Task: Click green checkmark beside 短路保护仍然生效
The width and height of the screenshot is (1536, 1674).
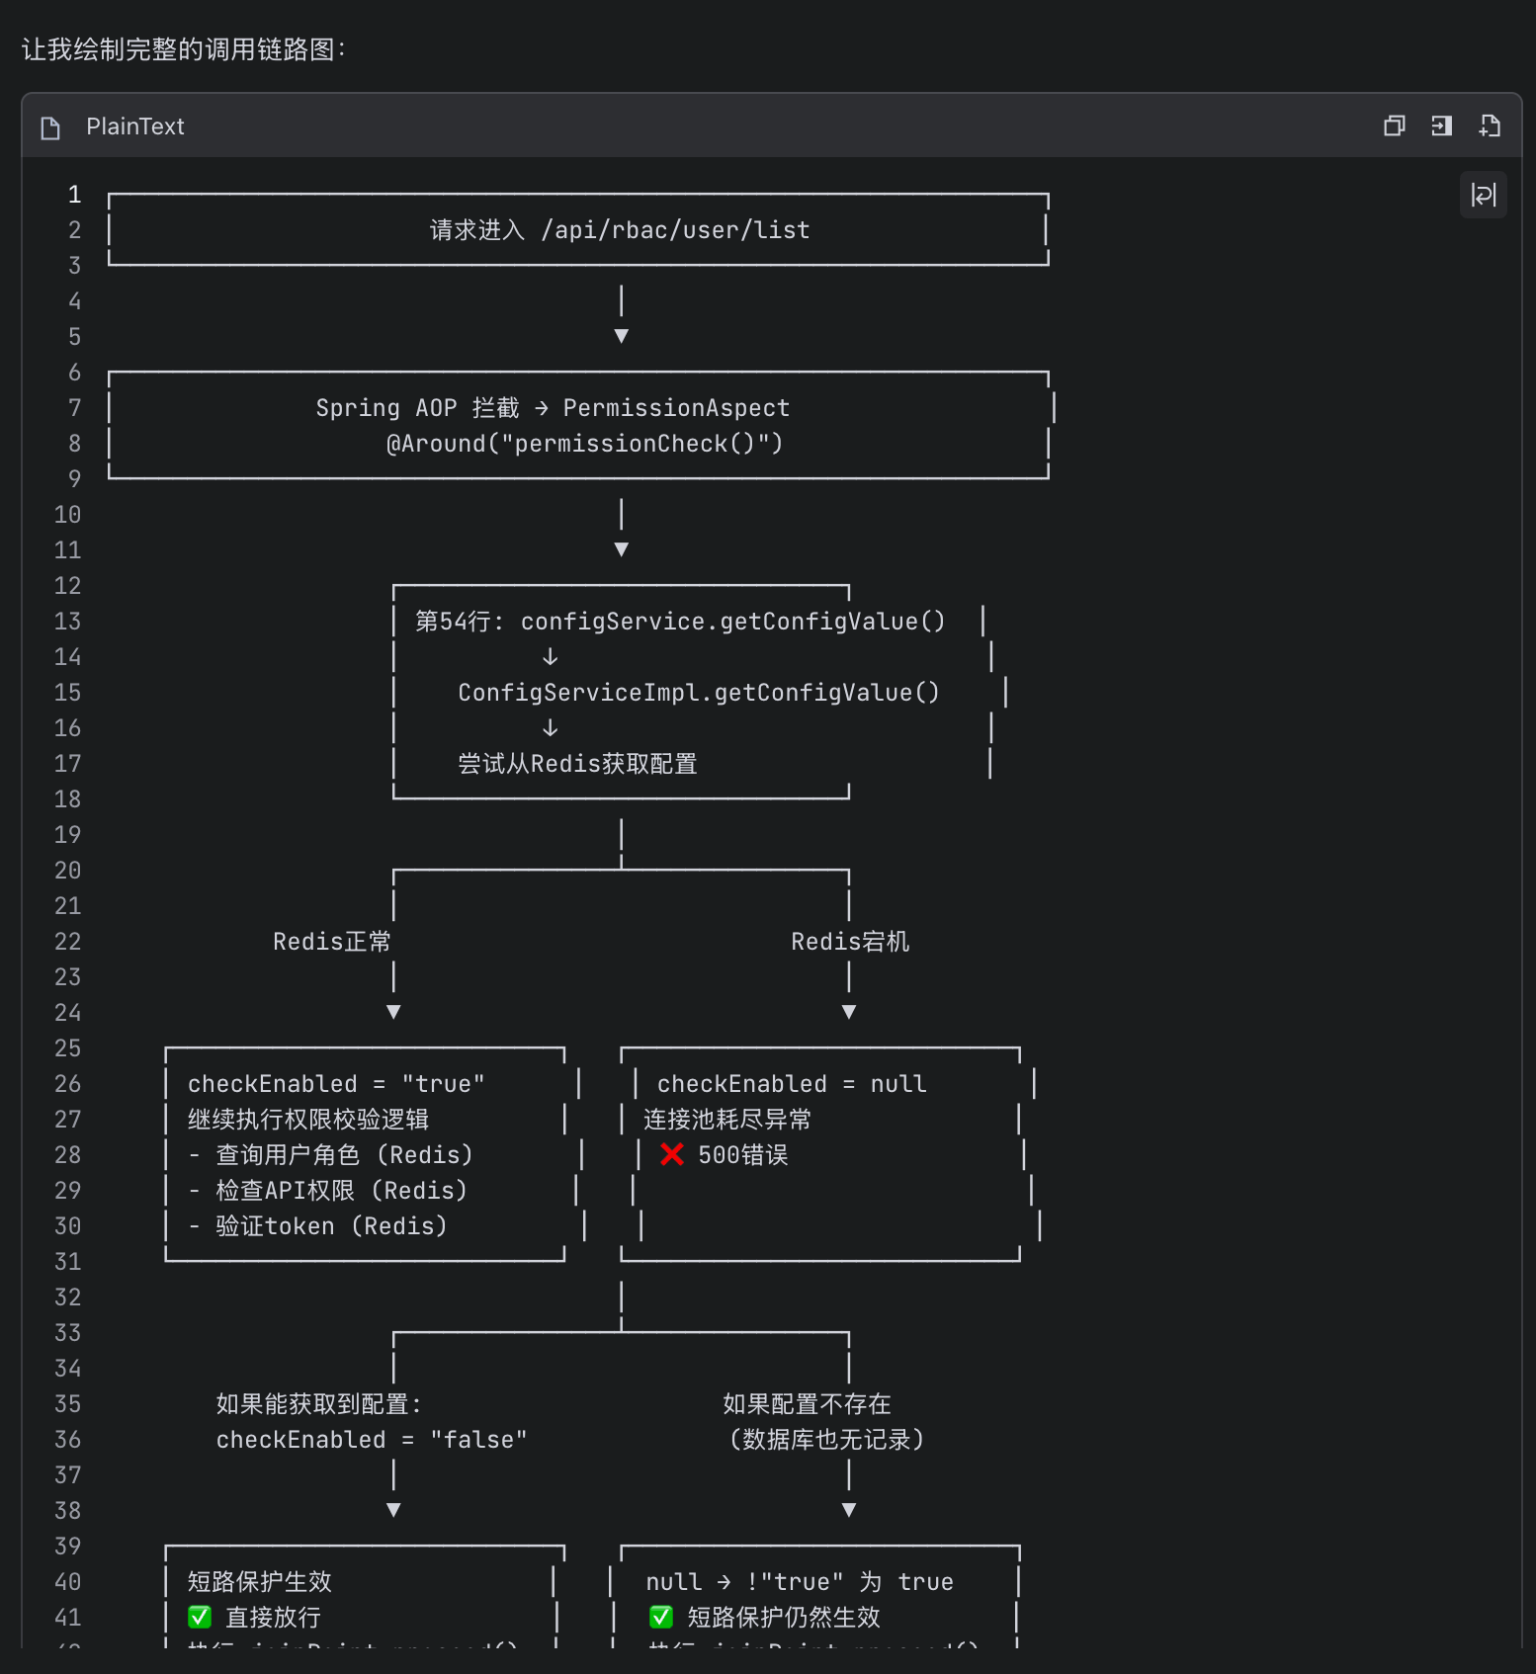Action: coord(661,1617)
